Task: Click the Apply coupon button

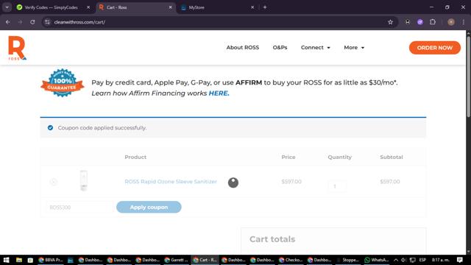Action: click(149, 207)
